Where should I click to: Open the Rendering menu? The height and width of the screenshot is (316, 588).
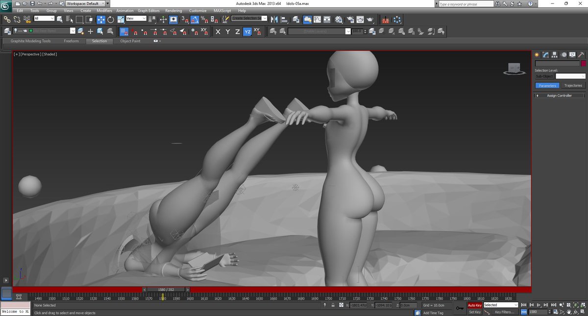pyautogui.click(x=173, y=10)
